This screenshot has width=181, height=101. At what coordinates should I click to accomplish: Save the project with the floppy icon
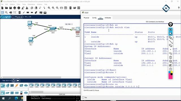click(10, 8)
